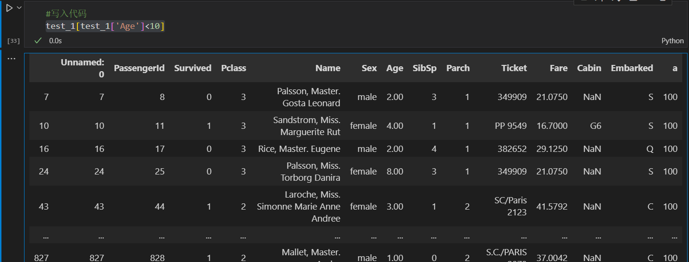Click into the test_1 Age filter code line
689x262 pixels.
(105, 26)
